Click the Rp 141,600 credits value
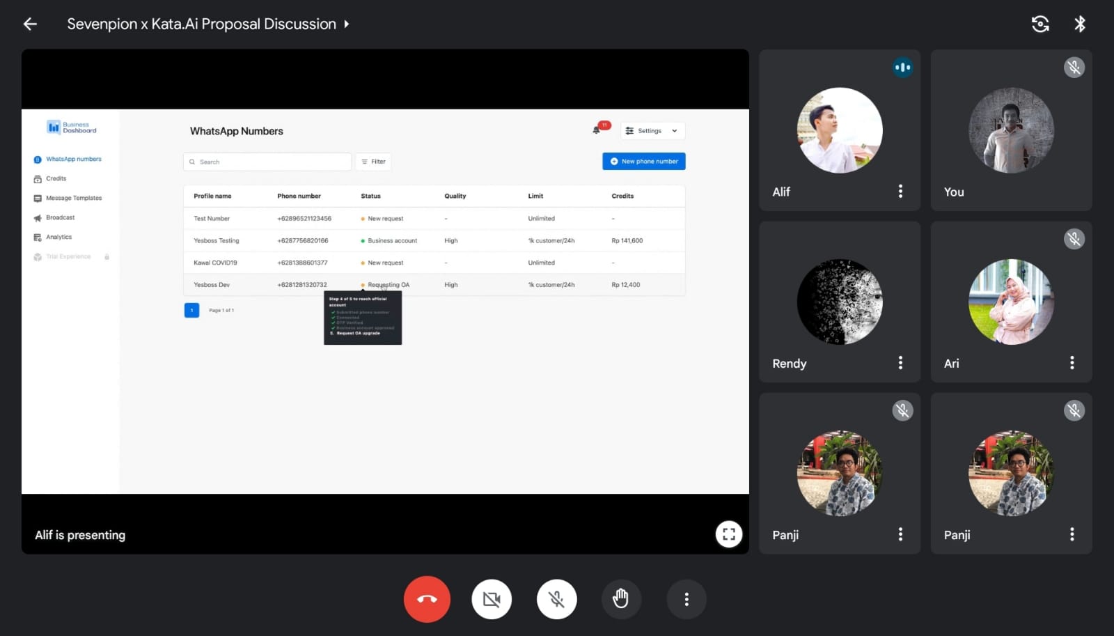The height and width of the screenshot is (636, 1114). (x=627, y=241)
